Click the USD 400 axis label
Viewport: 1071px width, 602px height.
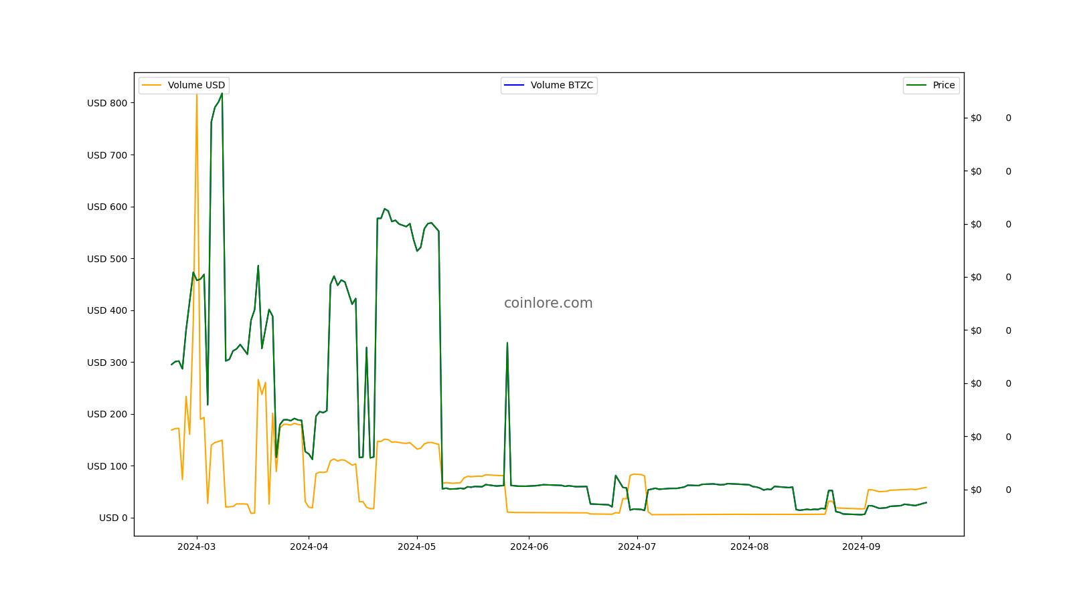(106, 310)
